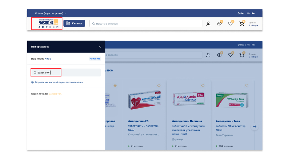Toggle favorite heart on Амлодипин - Тева
This screenshot has height=159, width=290.
pos(246,86)
